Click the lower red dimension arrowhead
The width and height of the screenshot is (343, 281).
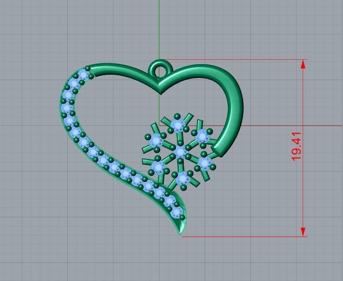click(303, 231)
